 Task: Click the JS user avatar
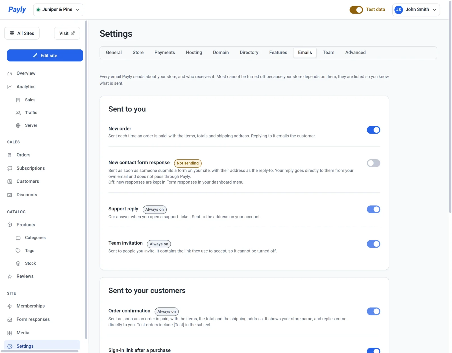pos(399,10)
